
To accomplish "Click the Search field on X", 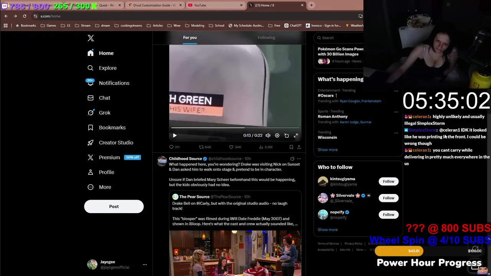I will (339, 38).
